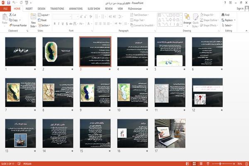249x166 pixels.
Task: Open the TRANSITIONS ribbon tab
Action: [x=57, y=9]
